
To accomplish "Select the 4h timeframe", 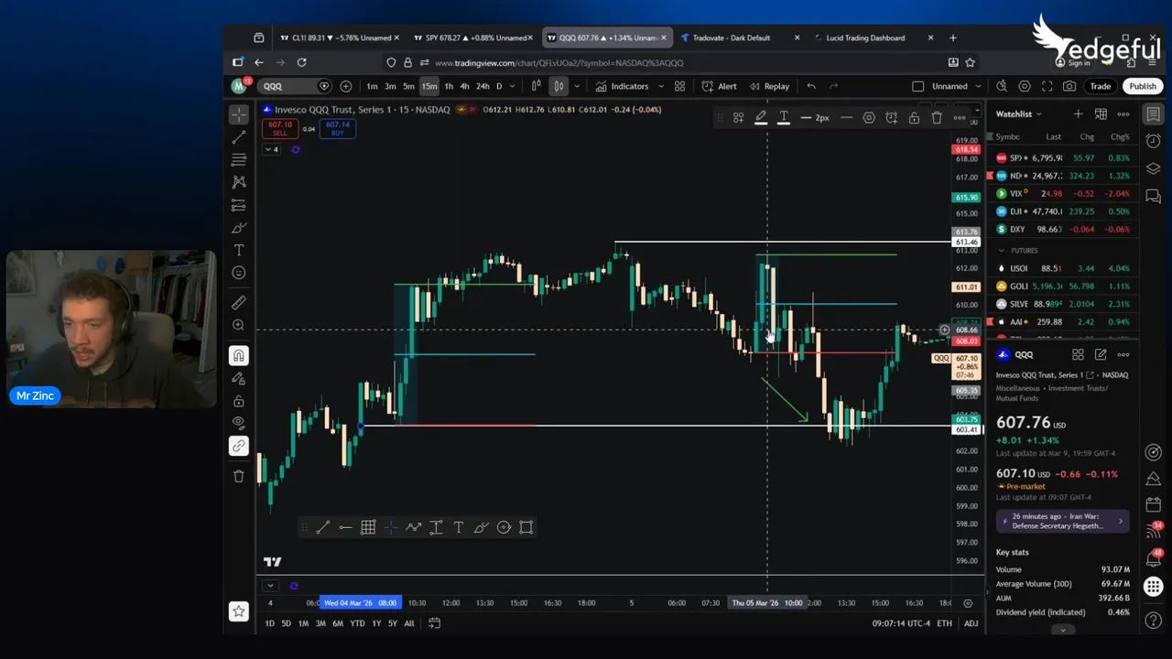I will coord(464,86).
